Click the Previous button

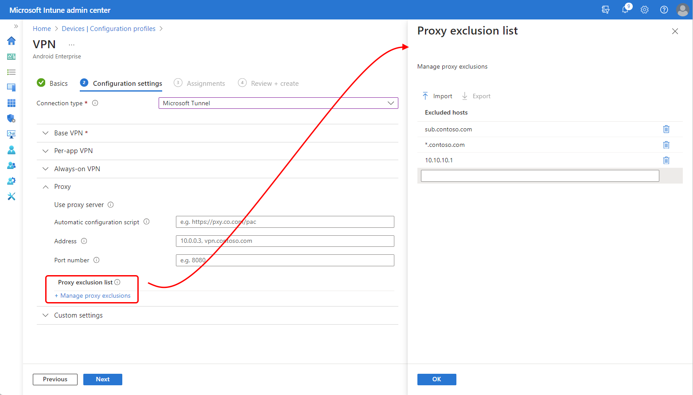[x=55, y=380]
